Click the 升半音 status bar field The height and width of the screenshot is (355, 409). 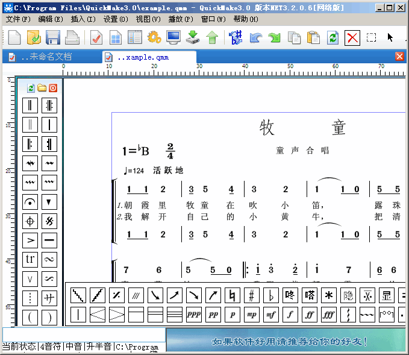pyautogui.click(x=98, y=347)
